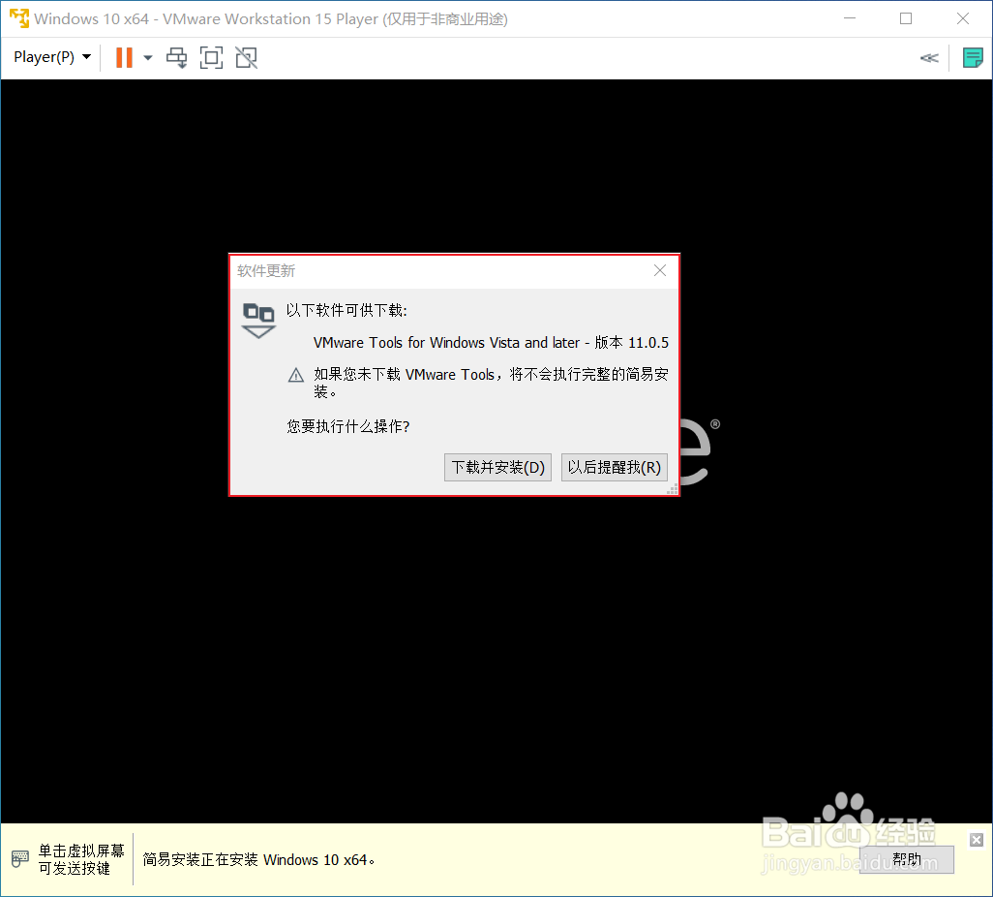Collapse the toolbar with the double-arrow icon
Viewport: 993px width, 897px height.
point(929,58)
